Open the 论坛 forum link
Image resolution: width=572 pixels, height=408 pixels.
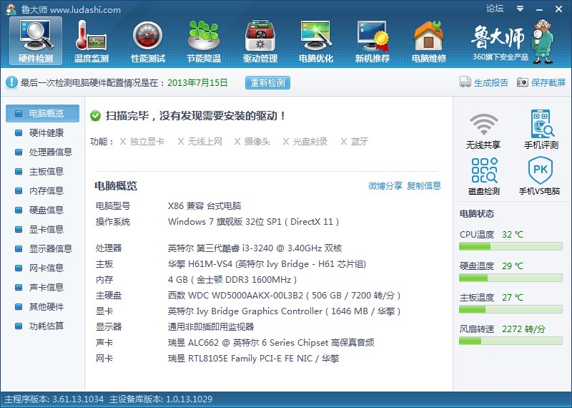pyautogui.click(x=495, y=9)
